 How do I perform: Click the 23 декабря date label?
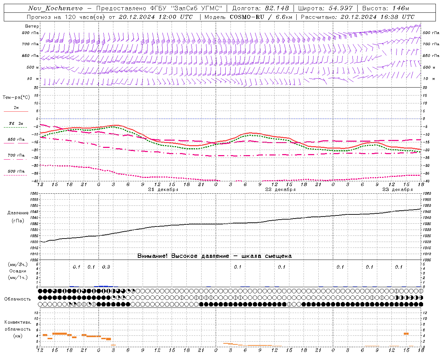[397, 190]
